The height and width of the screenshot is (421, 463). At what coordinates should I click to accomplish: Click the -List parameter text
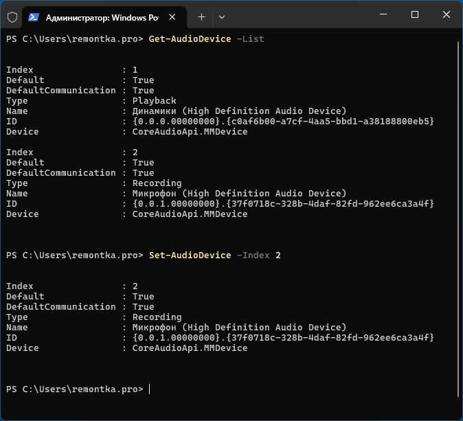click(x=251, y=39)
